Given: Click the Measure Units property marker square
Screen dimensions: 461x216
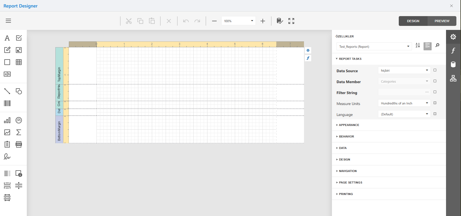Looking at the screenshot, I should coord(435,103).
